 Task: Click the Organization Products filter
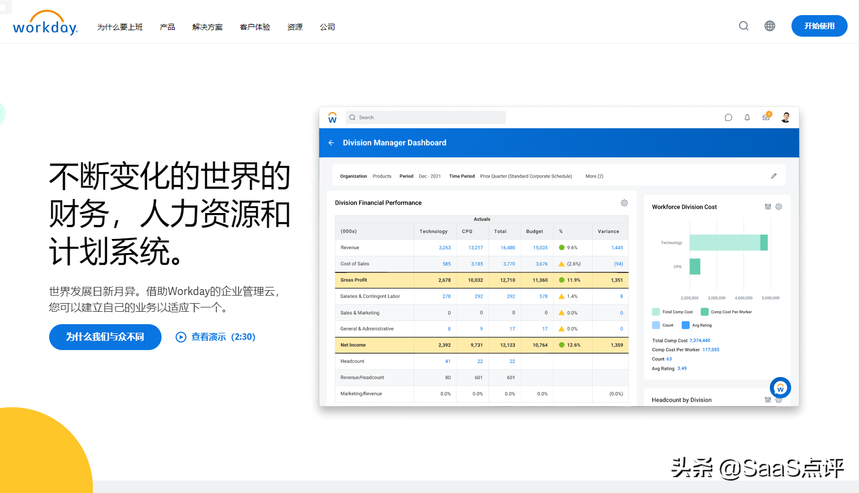coord(366,176)
